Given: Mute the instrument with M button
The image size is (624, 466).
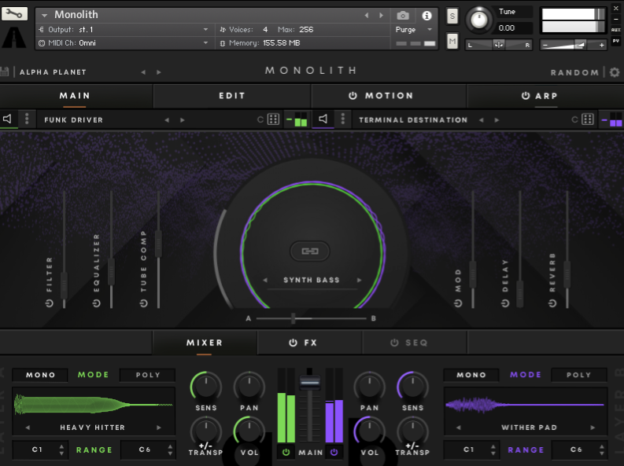Looking at the screenshot, I should tap(452, 41).
